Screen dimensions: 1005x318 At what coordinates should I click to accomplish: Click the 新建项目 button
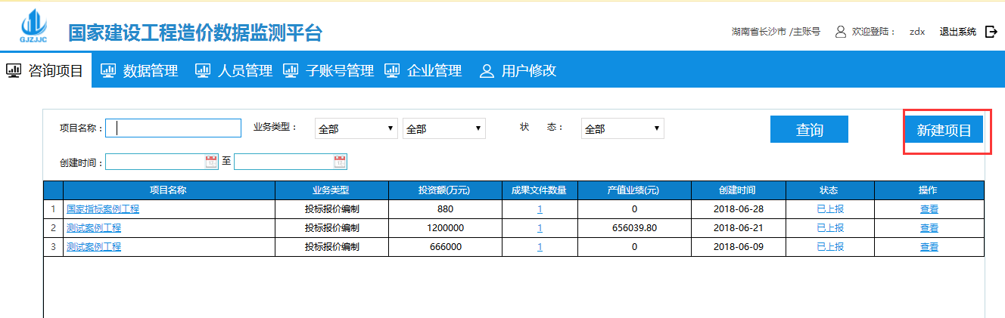944,130
